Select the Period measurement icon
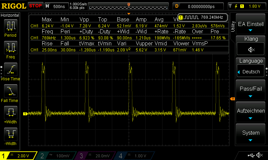 (x=11, y=26)
